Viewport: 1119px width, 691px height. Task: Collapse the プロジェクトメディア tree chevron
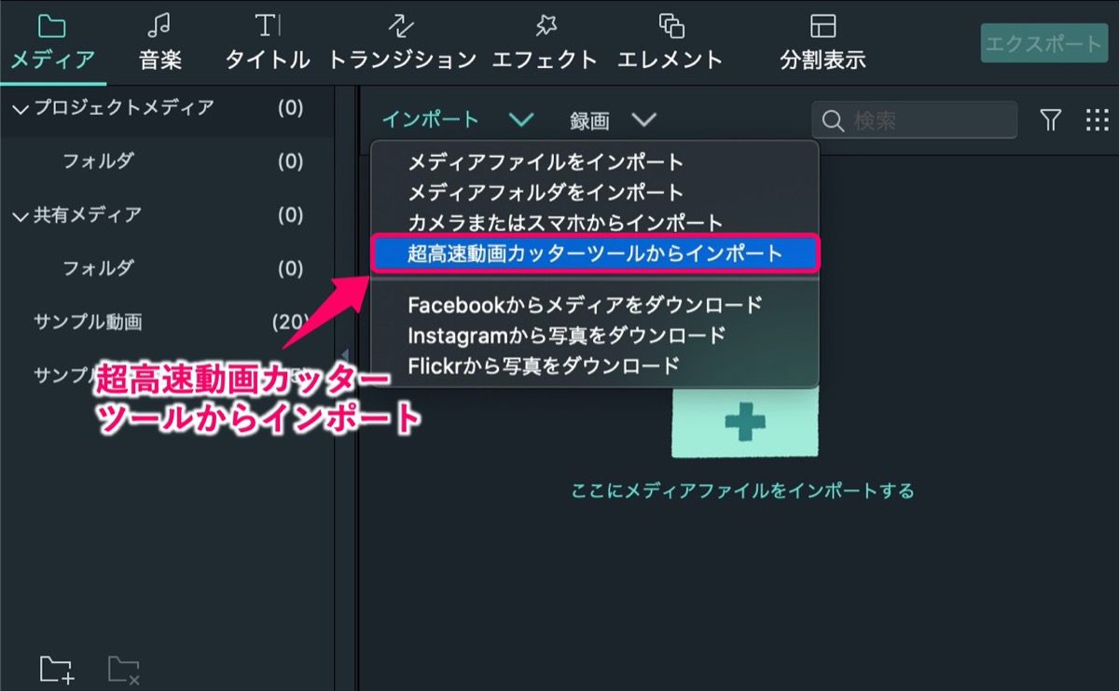click(x=21, y=109)
